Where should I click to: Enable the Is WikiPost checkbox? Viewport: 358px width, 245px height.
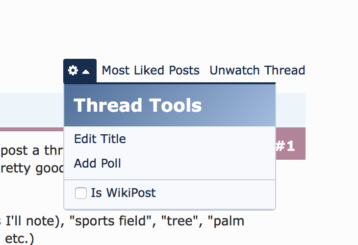coord(81,193)
